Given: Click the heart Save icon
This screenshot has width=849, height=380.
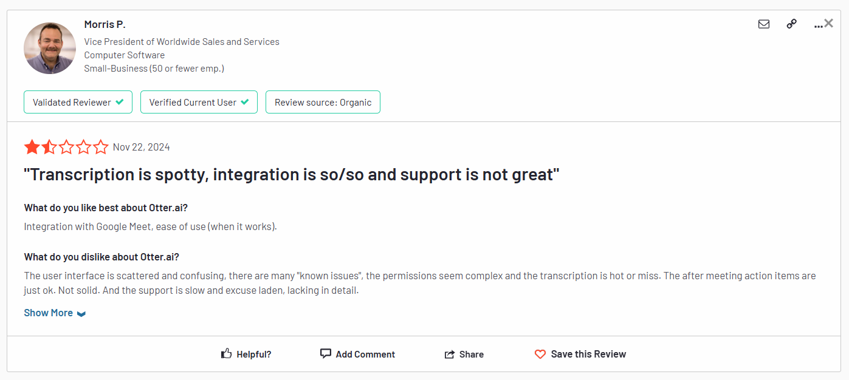Looking at the screenshot, I should [540, 354].
